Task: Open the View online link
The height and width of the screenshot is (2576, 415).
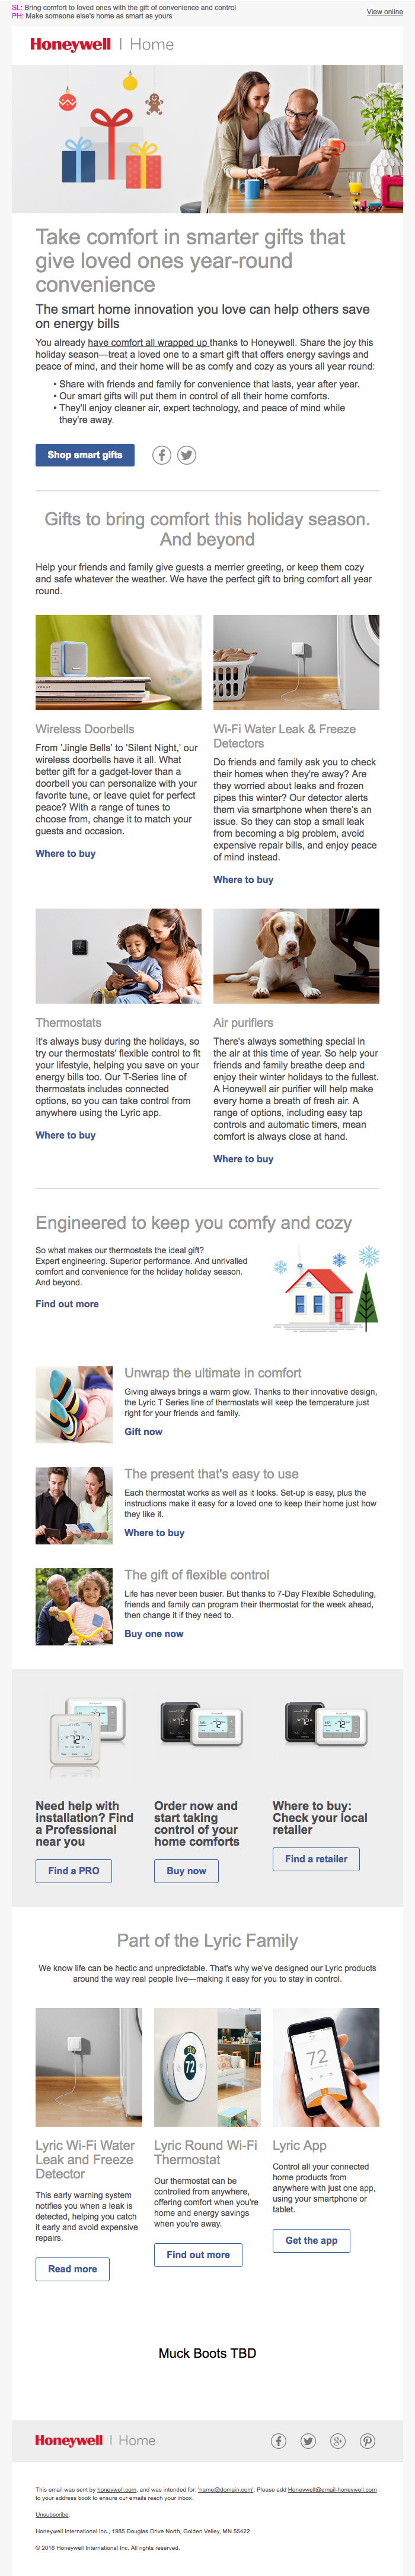Action: click(x=384, y=12)
